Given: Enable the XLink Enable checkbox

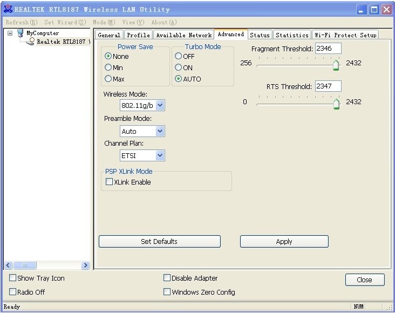Looking at the screenshot, I should click(109, 182).
